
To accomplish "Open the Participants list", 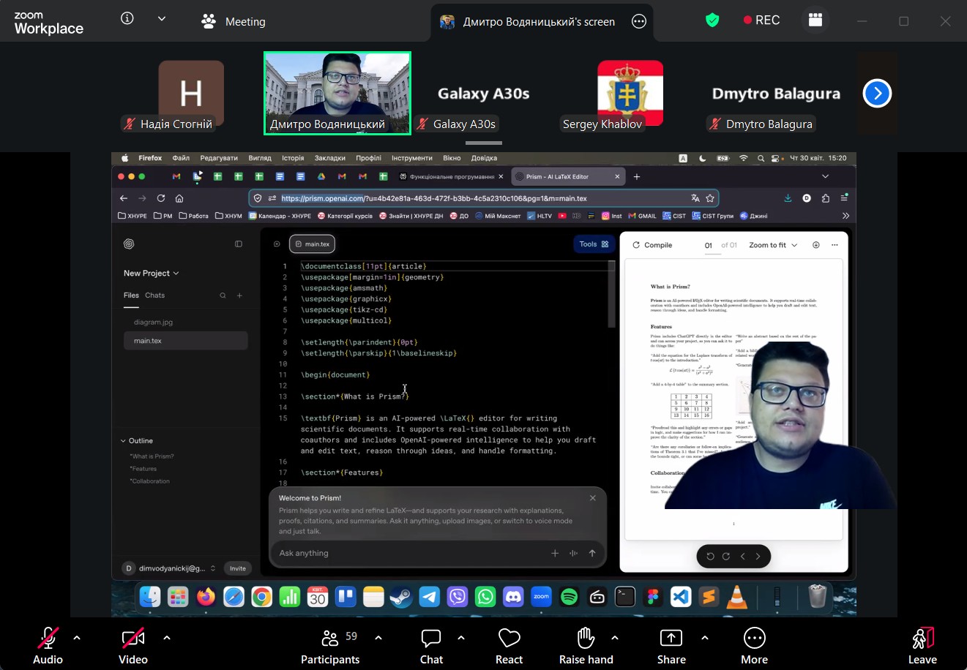I will [x=330, y=647].
